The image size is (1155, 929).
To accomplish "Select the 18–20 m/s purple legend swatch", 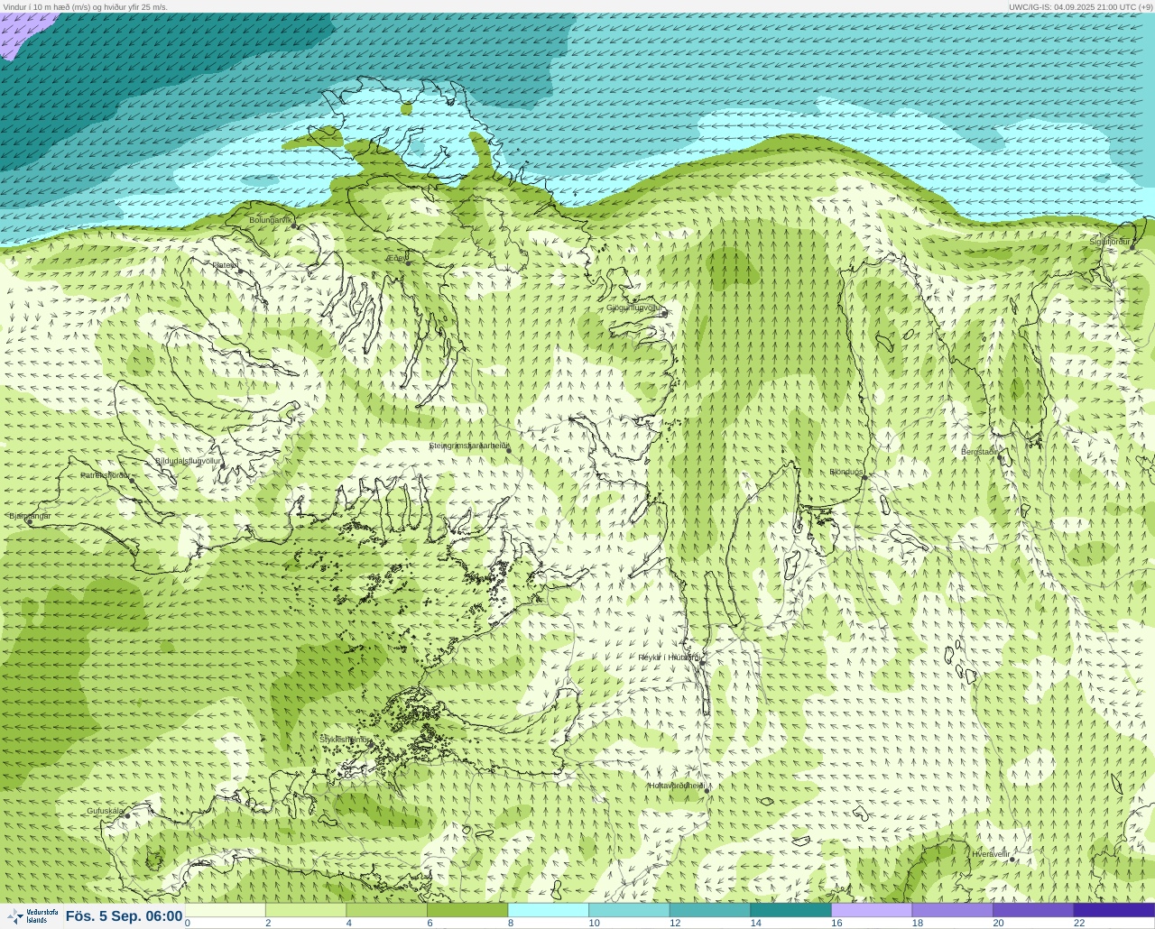I will pos(952,910).
